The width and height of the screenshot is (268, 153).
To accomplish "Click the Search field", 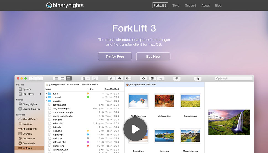I will [234, 79].
